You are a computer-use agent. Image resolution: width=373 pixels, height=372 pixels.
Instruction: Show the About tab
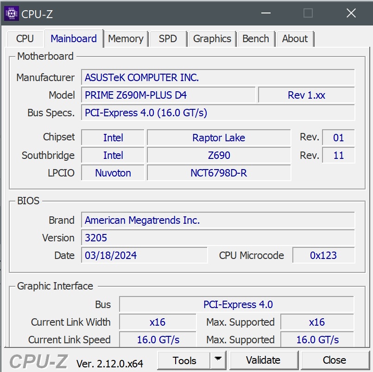coord(295,39)
